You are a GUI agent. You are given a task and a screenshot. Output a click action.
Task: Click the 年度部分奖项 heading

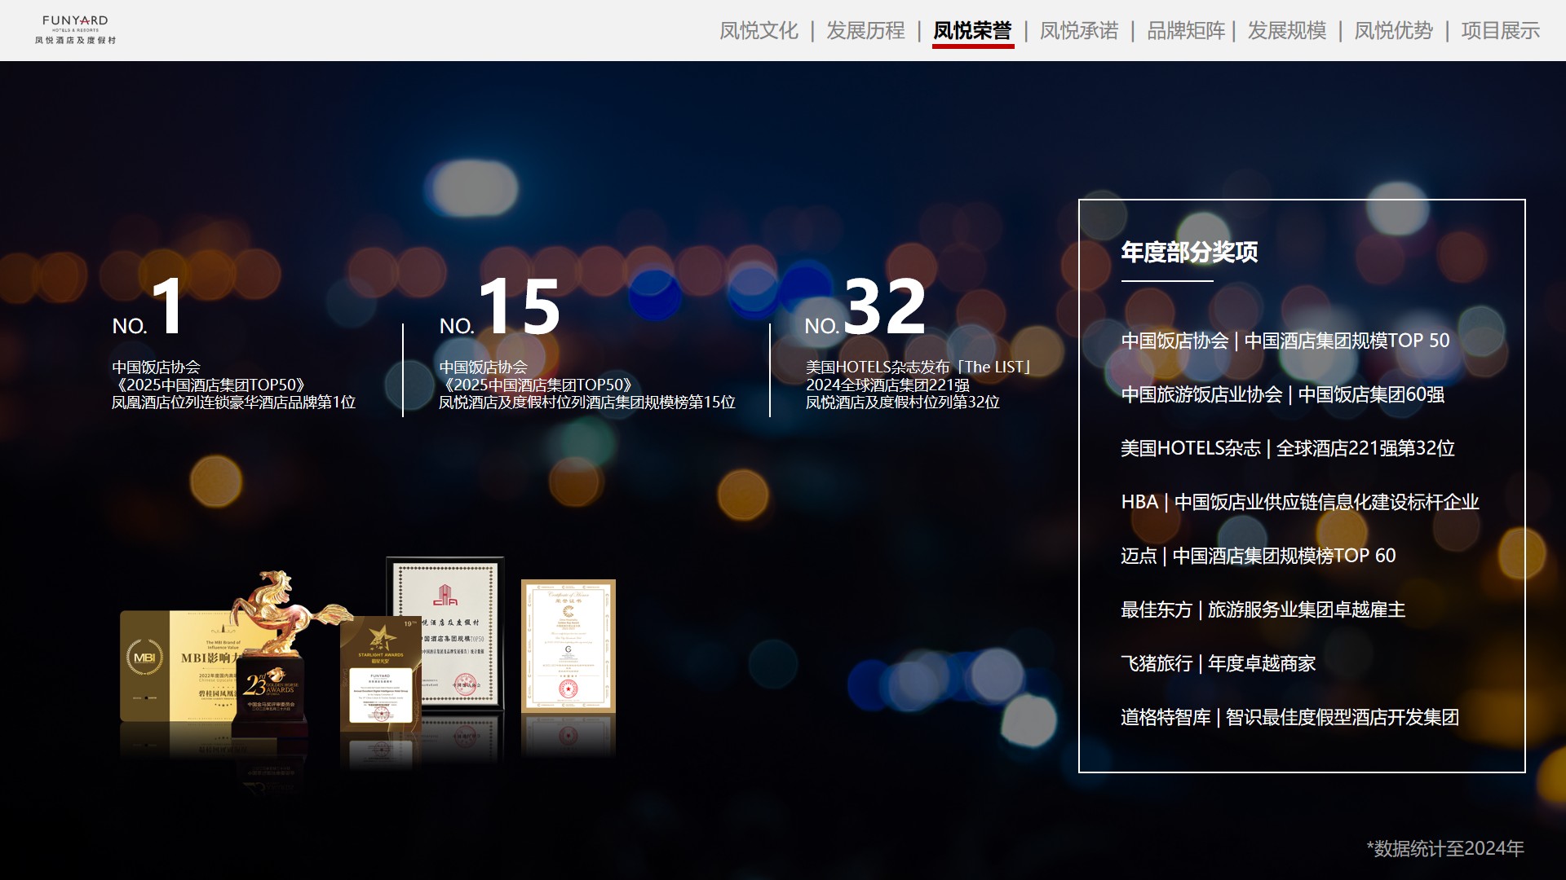(x=1189, y=253)
